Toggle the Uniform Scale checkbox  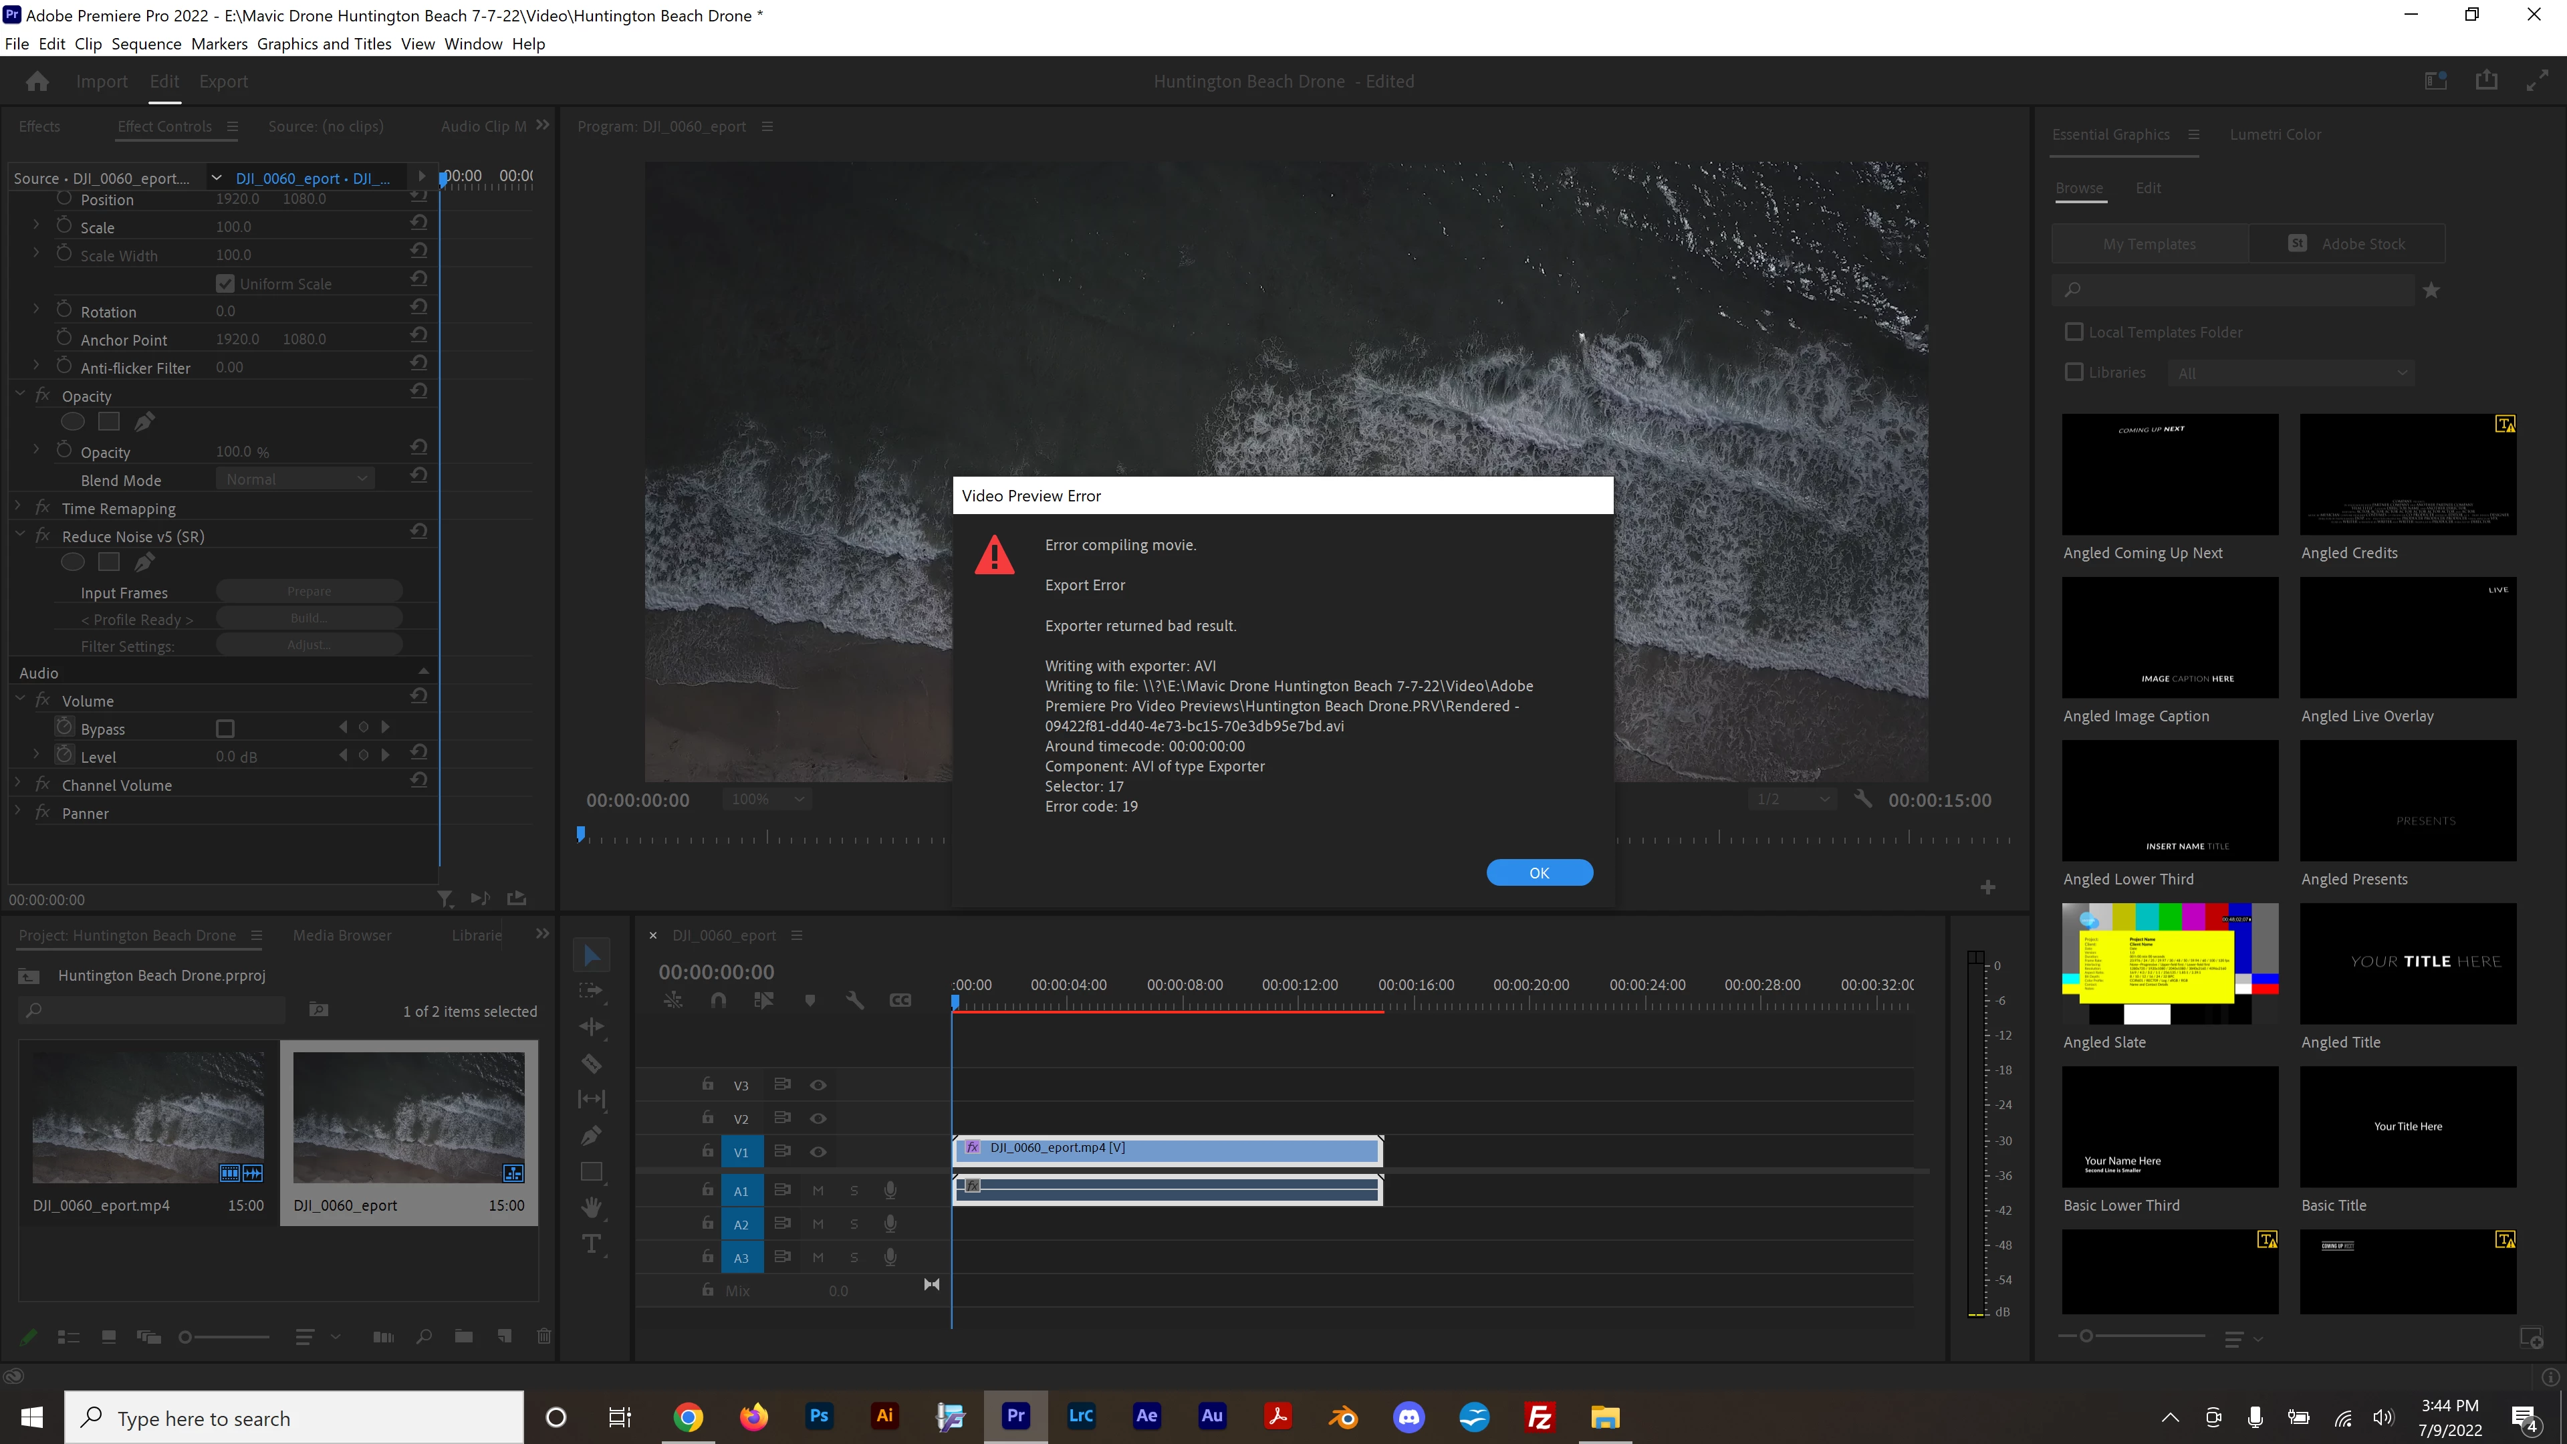coord(225,284)
